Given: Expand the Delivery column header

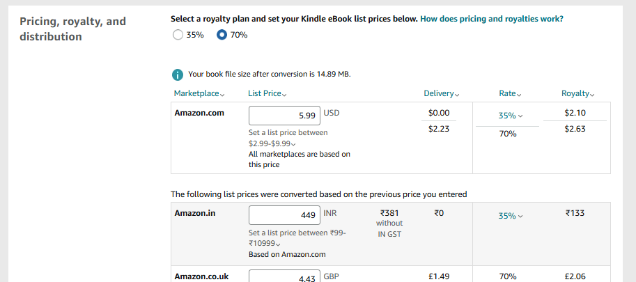Looking at the screenshot, I should pyautogui.click(x=441, y=93).
